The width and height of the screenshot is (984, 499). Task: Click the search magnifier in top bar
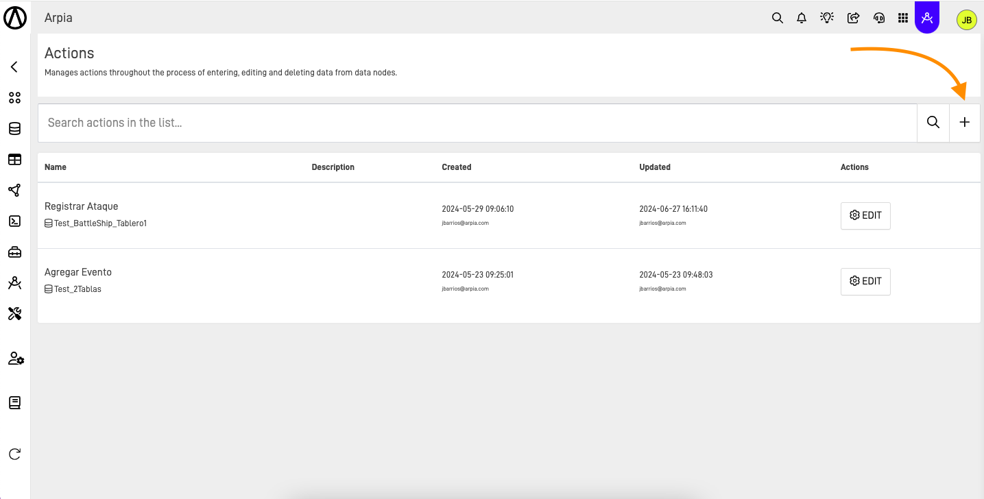[777, 19]
